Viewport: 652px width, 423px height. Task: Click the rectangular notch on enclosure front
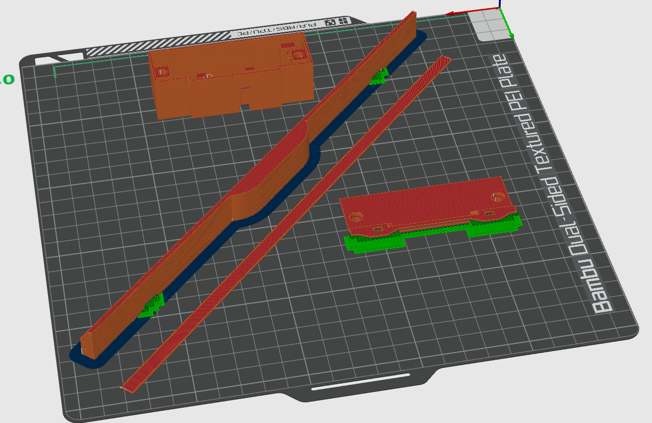(x=246, y=98)
